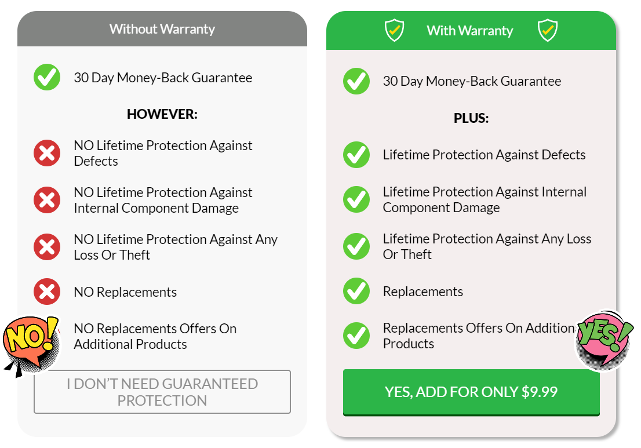Click green check of Without Warranty money-back guarantee

point(47,77)
